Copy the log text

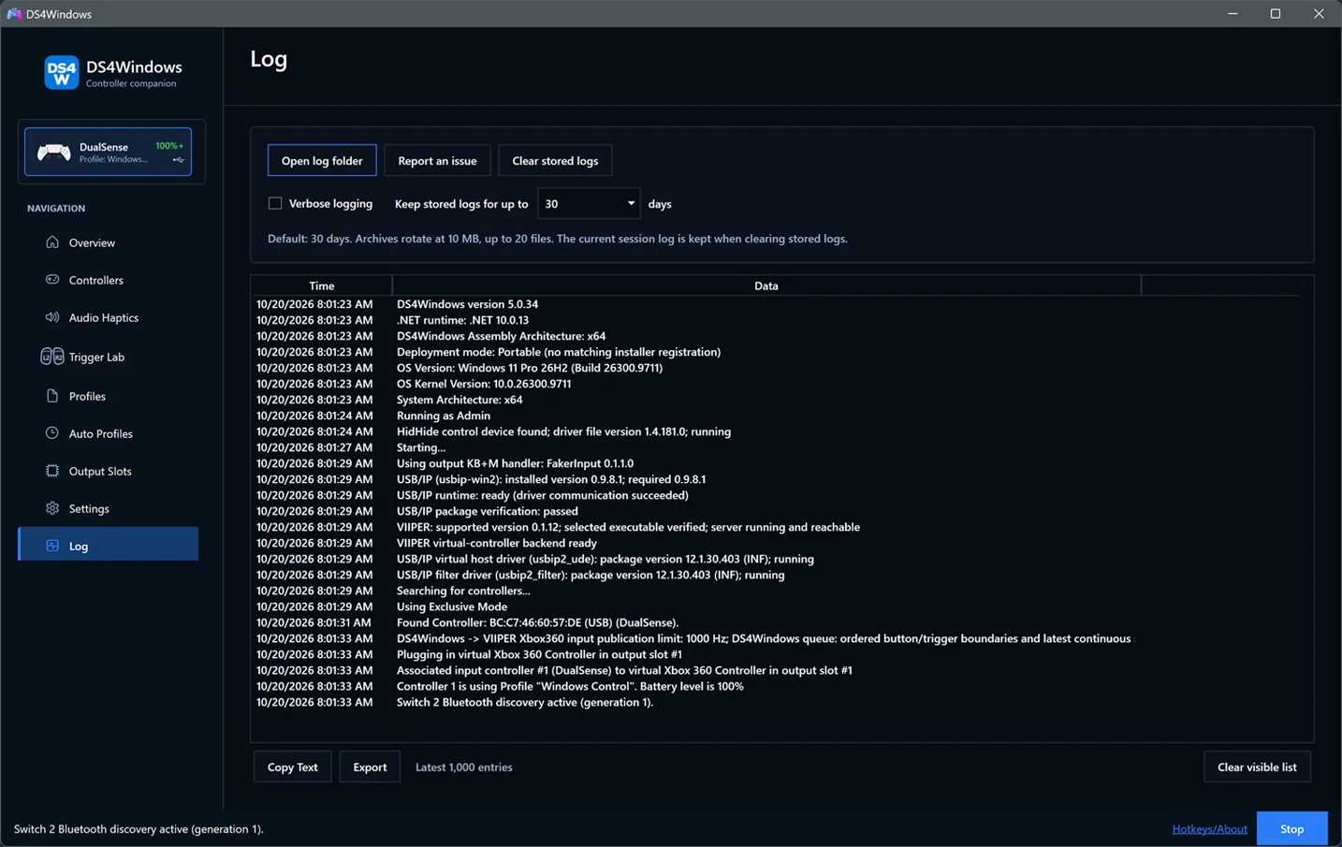point(293,767)
